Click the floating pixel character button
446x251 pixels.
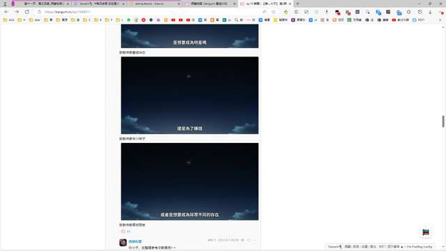pos(426,232)
